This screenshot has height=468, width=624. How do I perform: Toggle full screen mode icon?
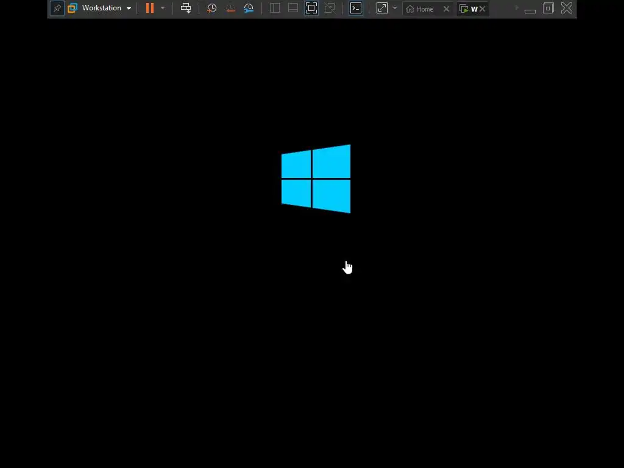pos(311,8)
